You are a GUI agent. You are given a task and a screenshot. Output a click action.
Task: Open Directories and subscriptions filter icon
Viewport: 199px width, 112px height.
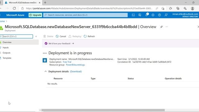[140, 15]
